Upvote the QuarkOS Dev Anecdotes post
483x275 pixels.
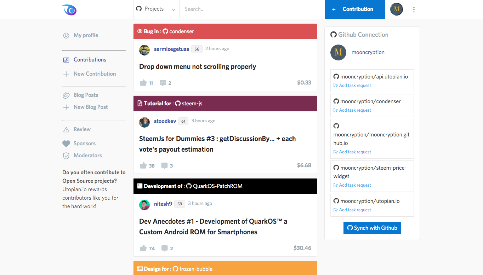(x=143, y=248)
